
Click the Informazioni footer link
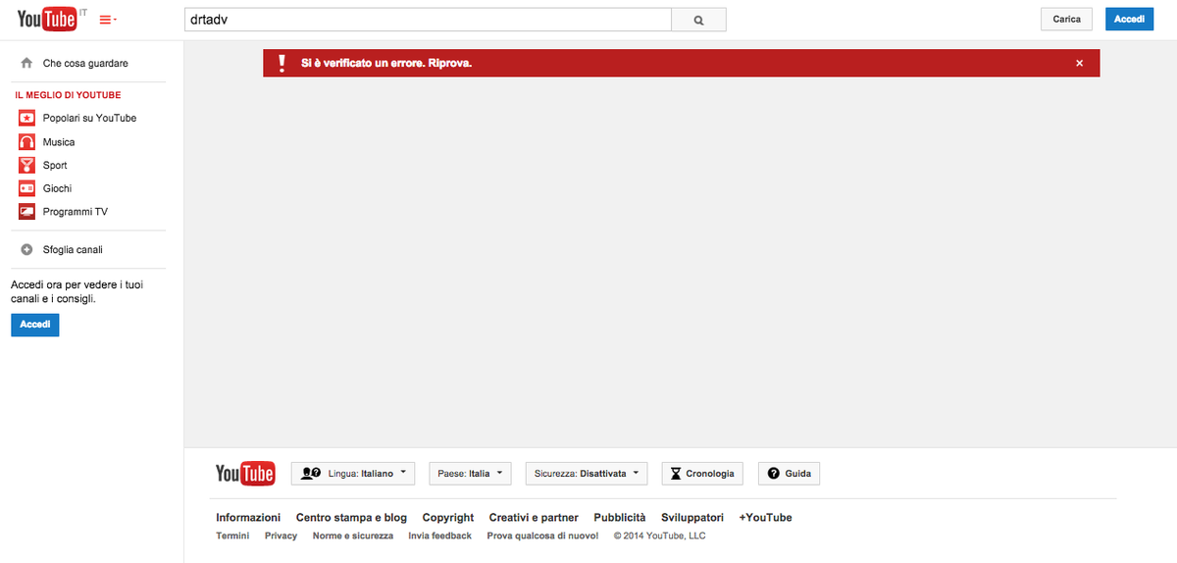[248, 517]
